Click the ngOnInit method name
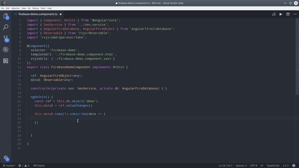 click(x=38, y=97)
